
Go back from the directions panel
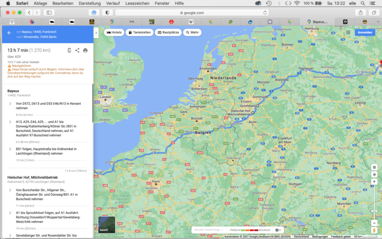point(9,33)
